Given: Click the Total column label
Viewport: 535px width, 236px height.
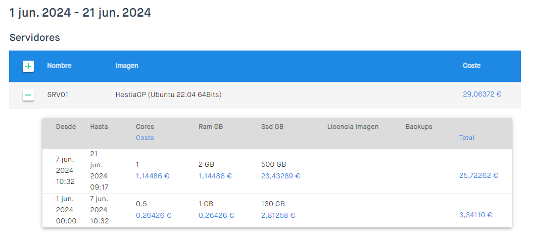Looking at the screenshot, I should tap(467, 137).
